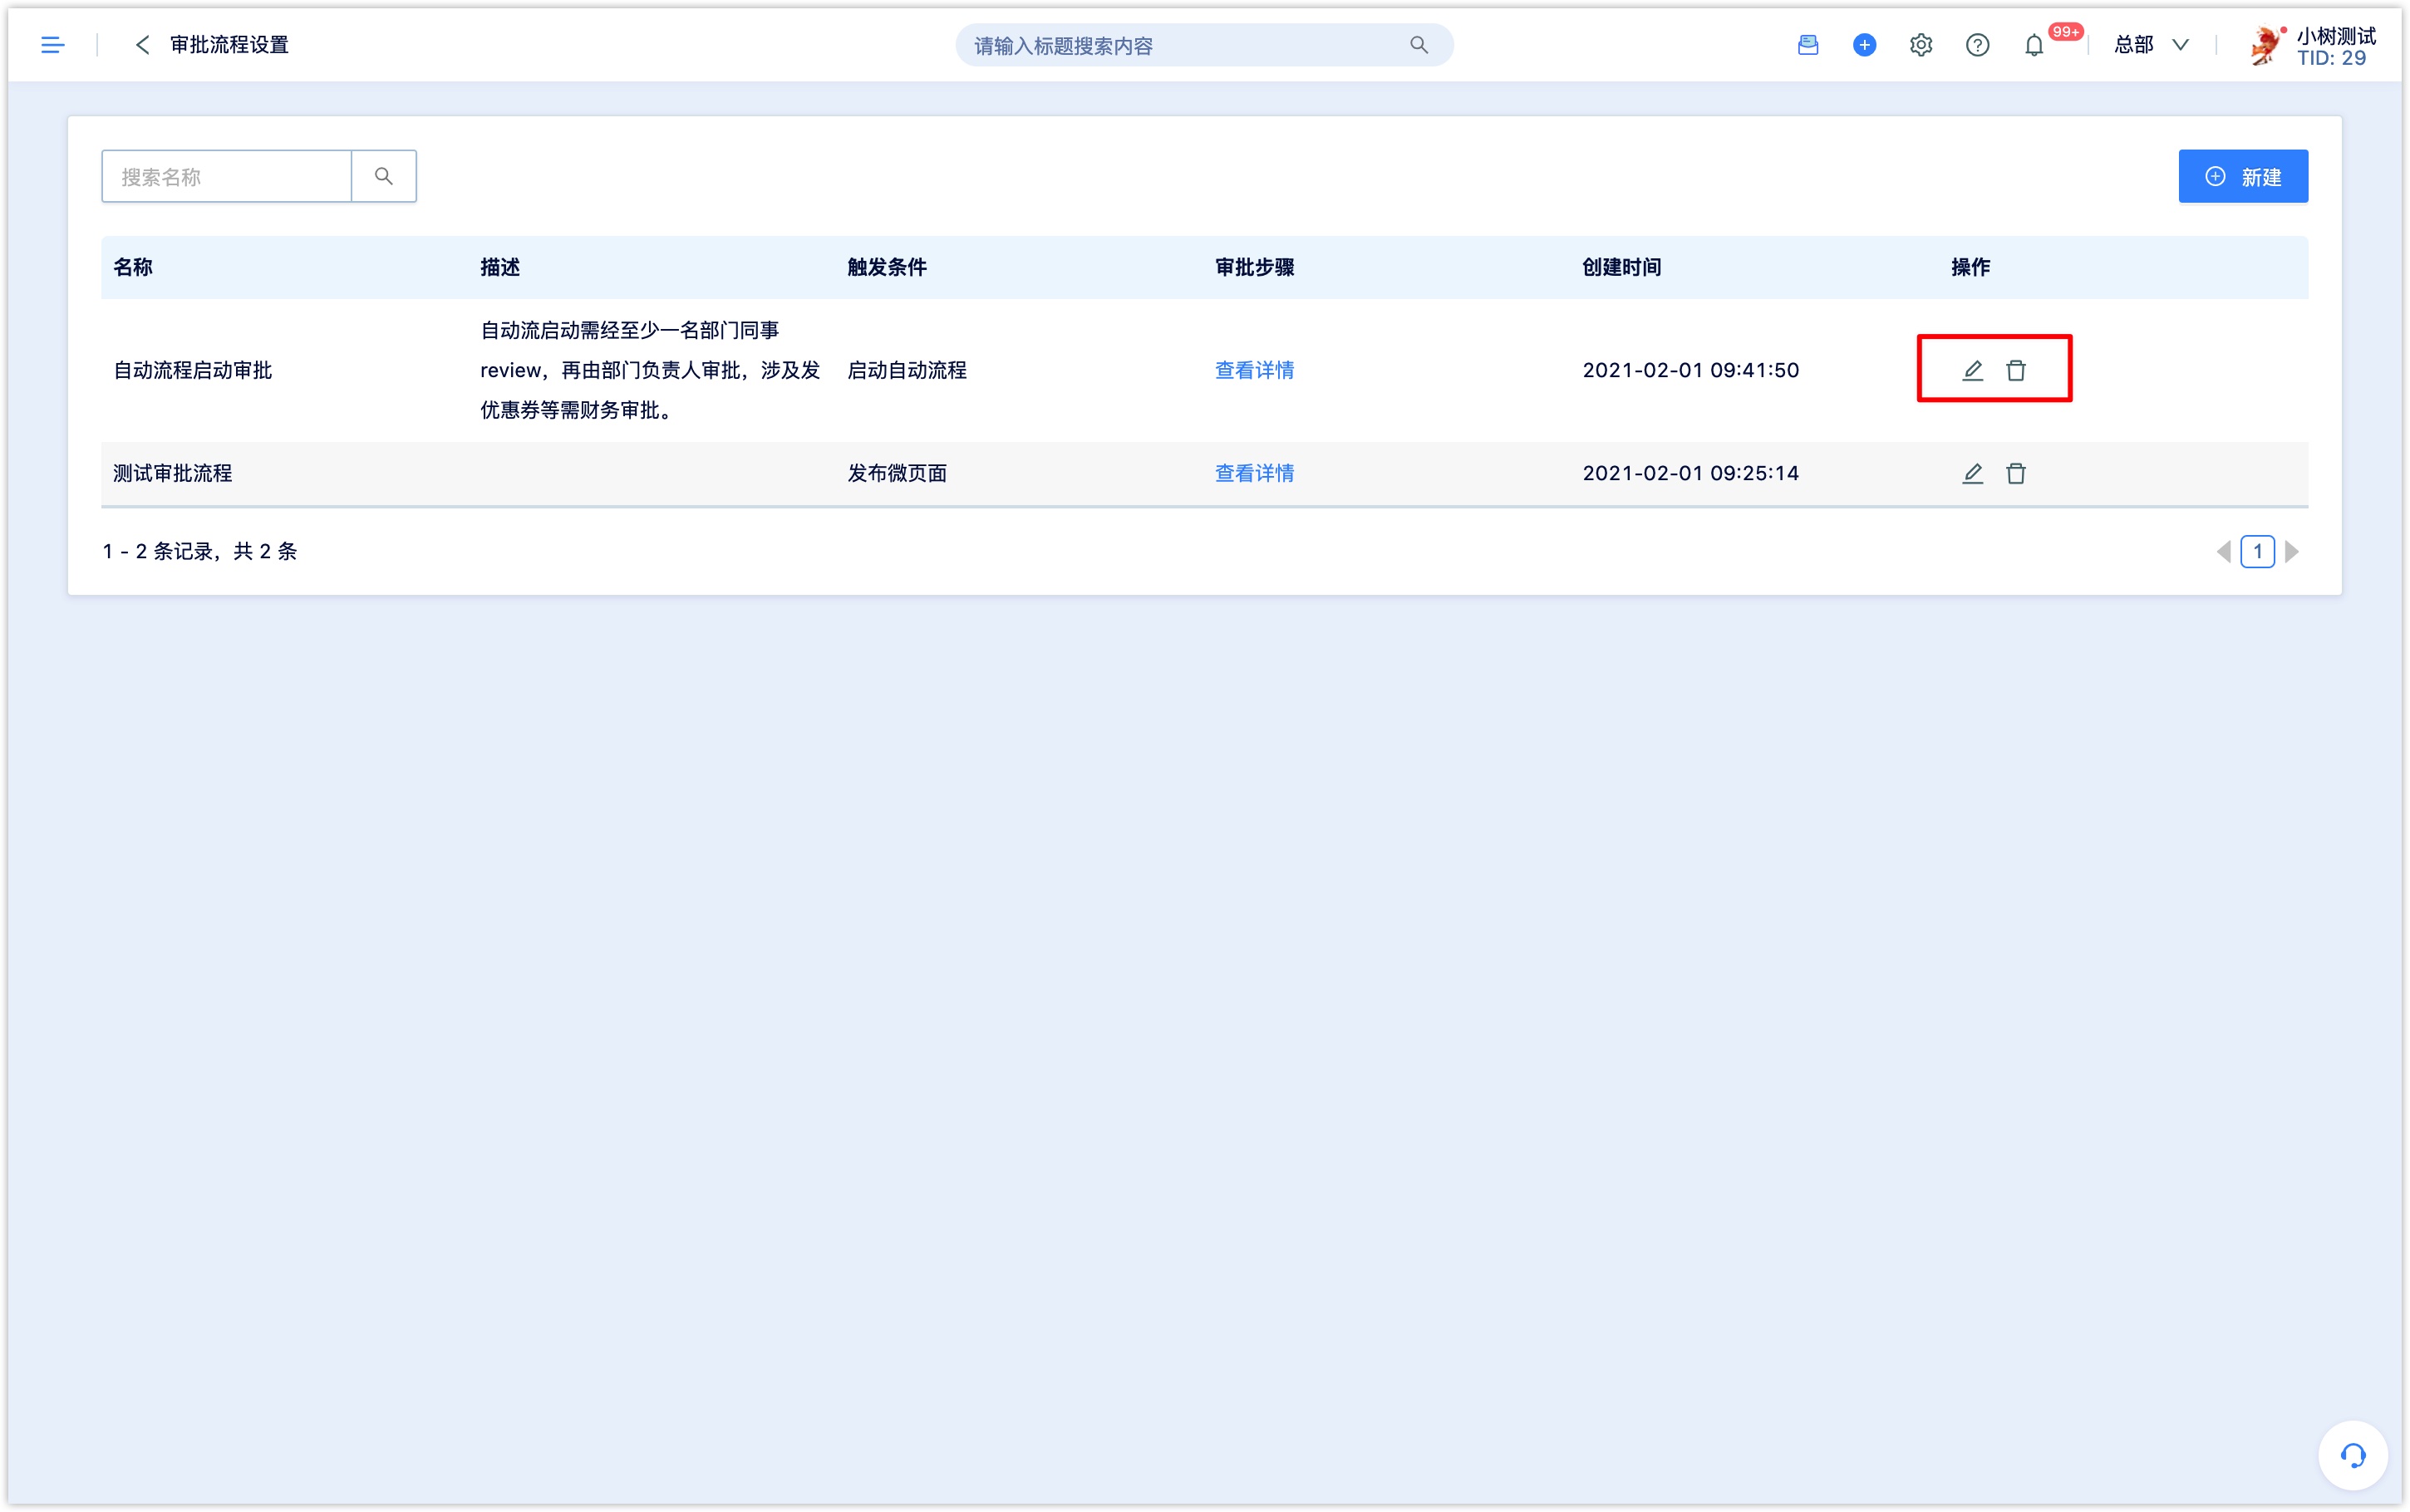The height and width of the screenshot is (1512, 2410).
Task: Click the 触发条件 column header
Action: (x=887, y=267)
